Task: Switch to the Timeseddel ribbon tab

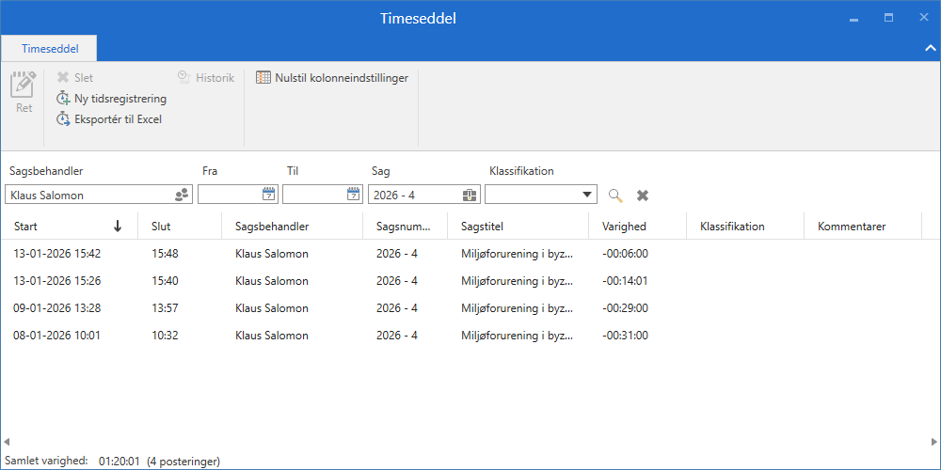Action: pos(50,48)
